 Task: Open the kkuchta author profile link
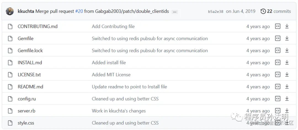[26, 11]
